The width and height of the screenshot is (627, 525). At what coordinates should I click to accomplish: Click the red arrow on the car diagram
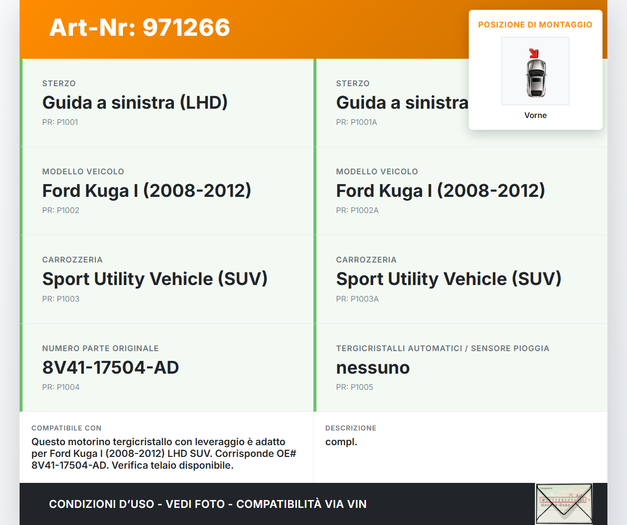534,53
